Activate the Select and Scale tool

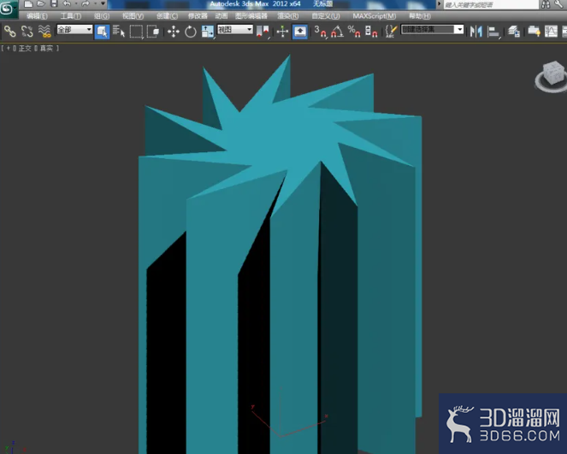[208, 32]
